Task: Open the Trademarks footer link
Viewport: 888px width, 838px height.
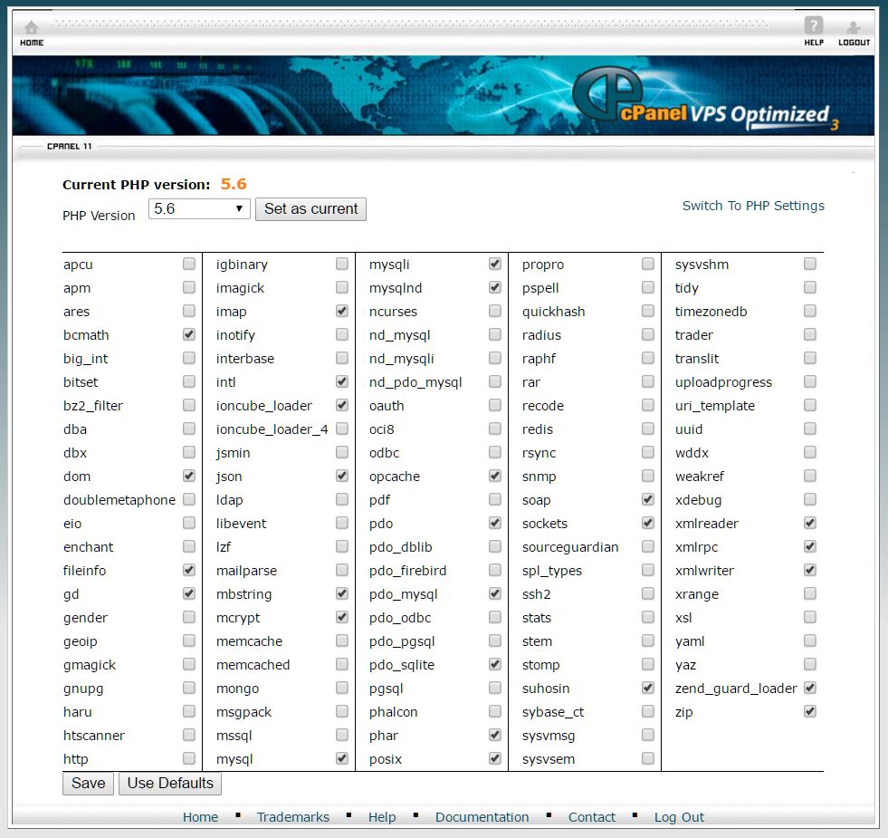Action: click(292, 817)
